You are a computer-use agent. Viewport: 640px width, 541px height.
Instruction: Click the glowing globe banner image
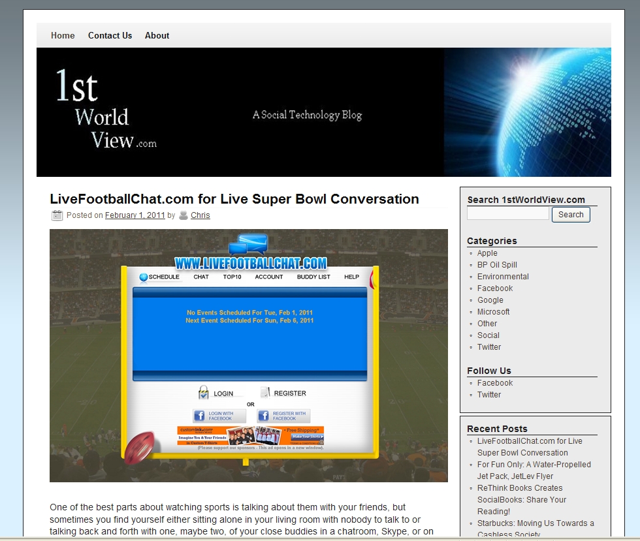[x=528, y=112]
